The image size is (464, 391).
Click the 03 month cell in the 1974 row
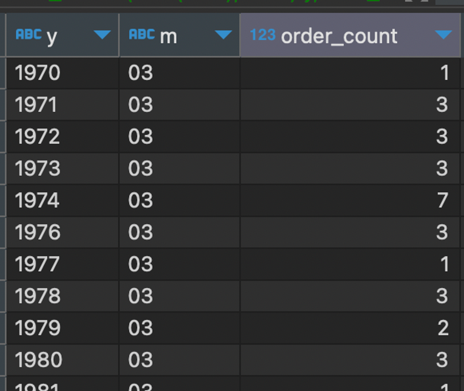pos(180,201)
